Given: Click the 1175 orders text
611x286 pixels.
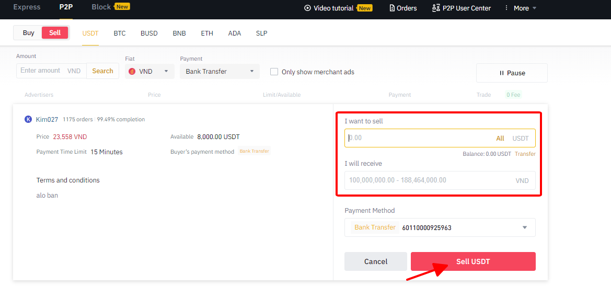Looking at the screenshot, I should (x=77, y=119).
